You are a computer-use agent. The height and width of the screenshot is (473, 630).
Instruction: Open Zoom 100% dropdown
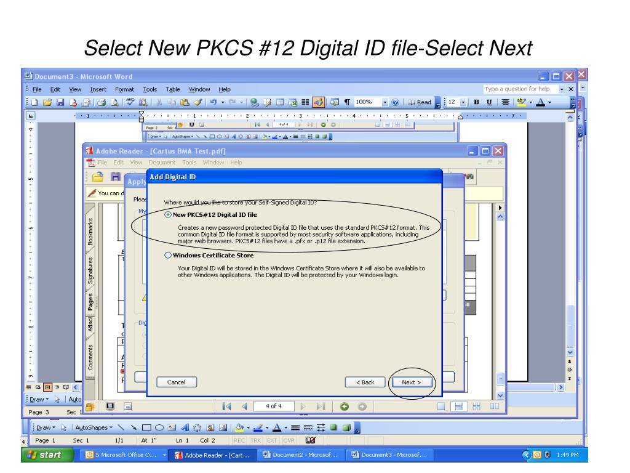385,102
